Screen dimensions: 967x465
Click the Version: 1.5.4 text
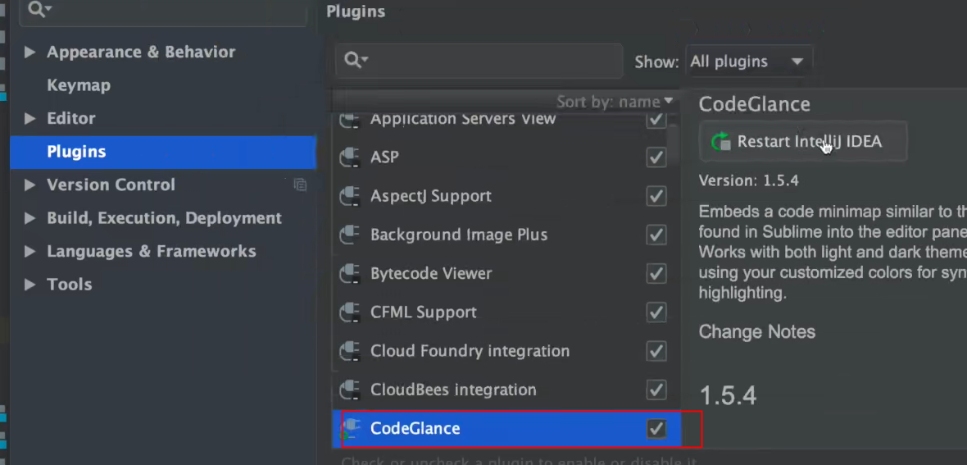tap(749, 181)
